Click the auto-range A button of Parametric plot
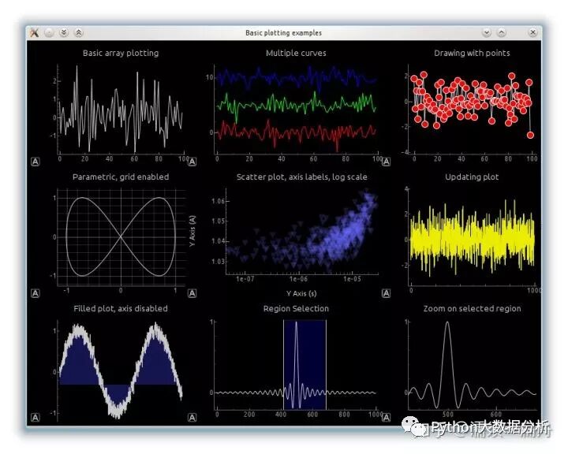The image size is (568, 454). 35,293
